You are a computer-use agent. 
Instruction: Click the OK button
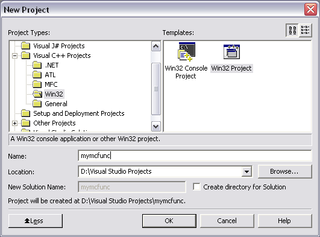169,221
